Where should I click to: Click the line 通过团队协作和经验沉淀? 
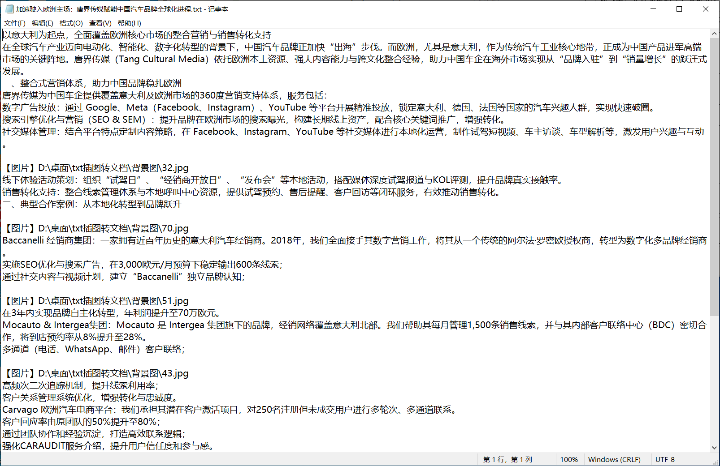pyautogui.click(x=94, y=434)
